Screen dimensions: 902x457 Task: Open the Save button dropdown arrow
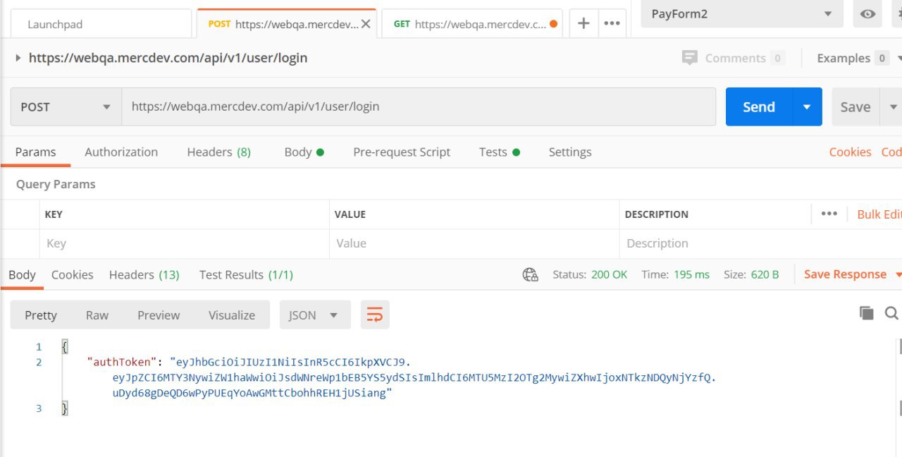coord(892,106)
